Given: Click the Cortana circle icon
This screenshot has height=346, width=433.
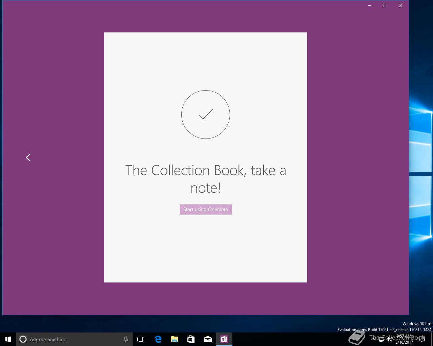Looking at the screenshot, I should [x=23, y=339].
